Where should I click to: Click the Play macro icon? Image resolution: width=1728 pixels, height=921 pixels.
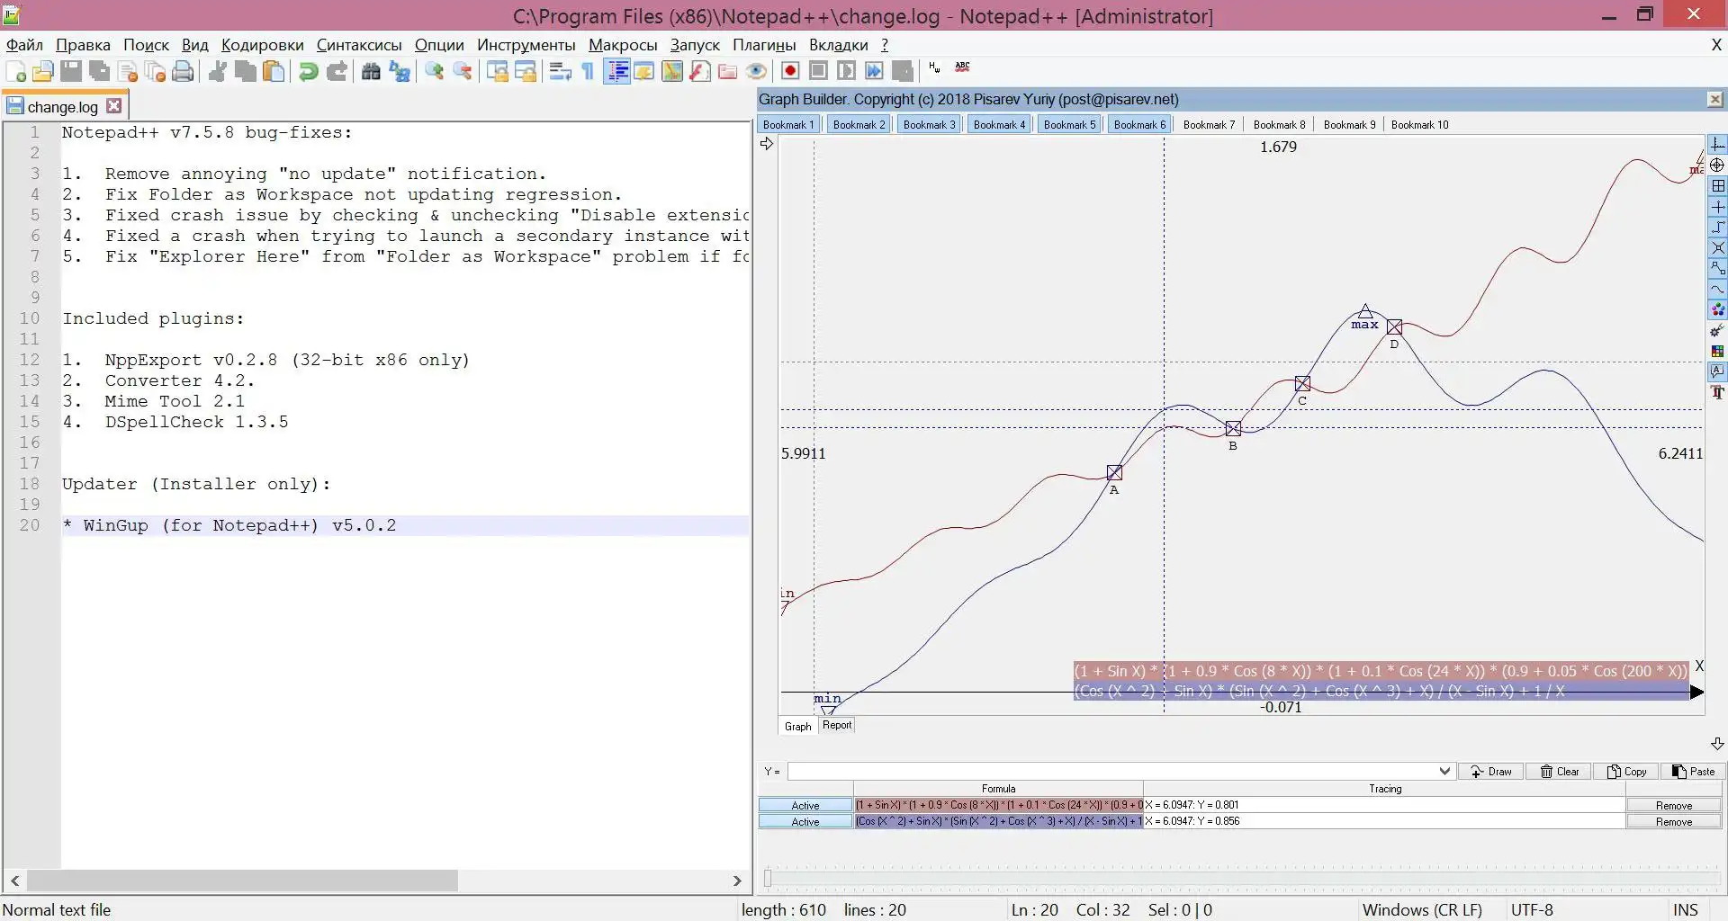point(846,71)
